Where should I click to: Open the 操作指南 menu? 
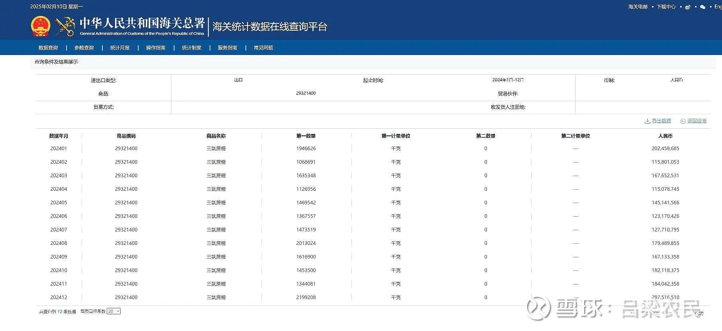coord(156,48)
